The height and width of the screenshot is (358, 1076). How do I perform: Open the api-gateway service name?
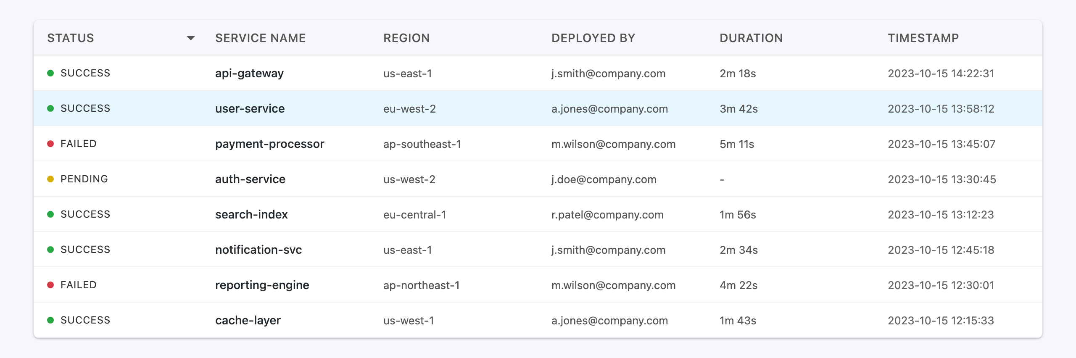click(x=249, y=73)
